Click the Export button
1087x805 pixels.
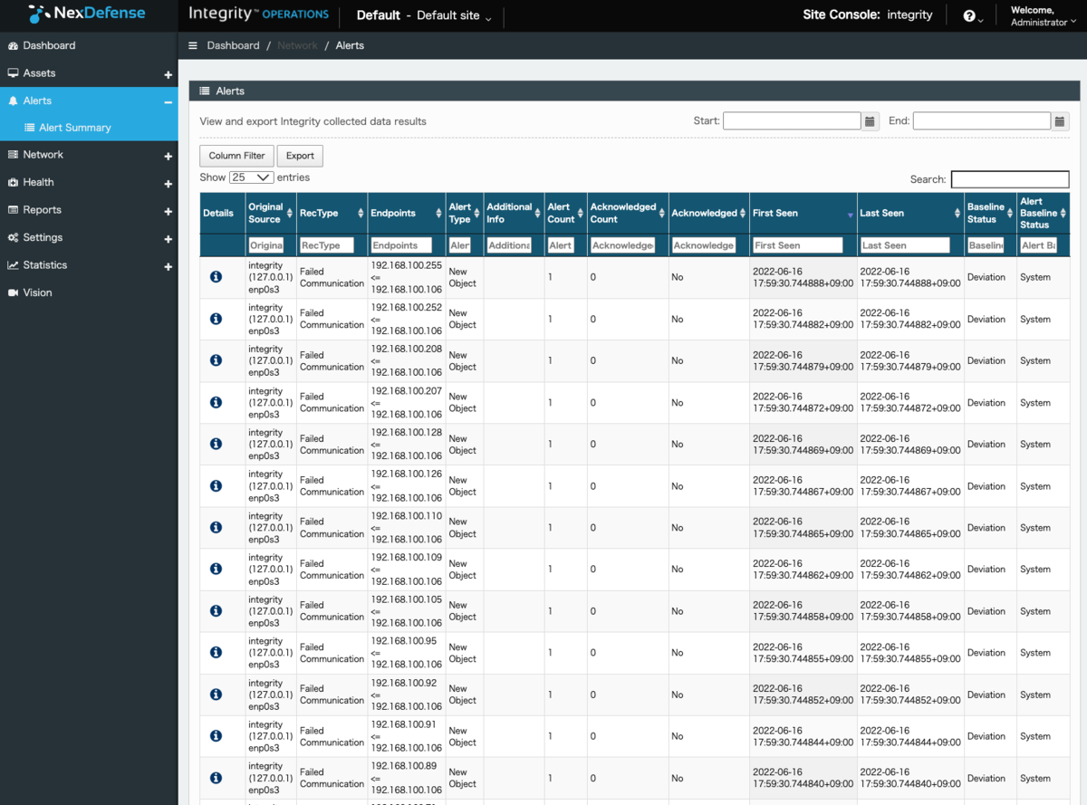pyautogui.click(x=300, y=156)
